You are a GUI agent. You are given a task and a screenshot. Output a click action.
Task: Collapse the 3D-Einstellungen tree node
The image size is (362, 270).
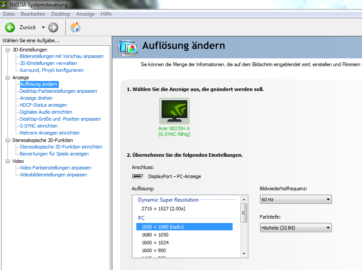tap(7, 50)
